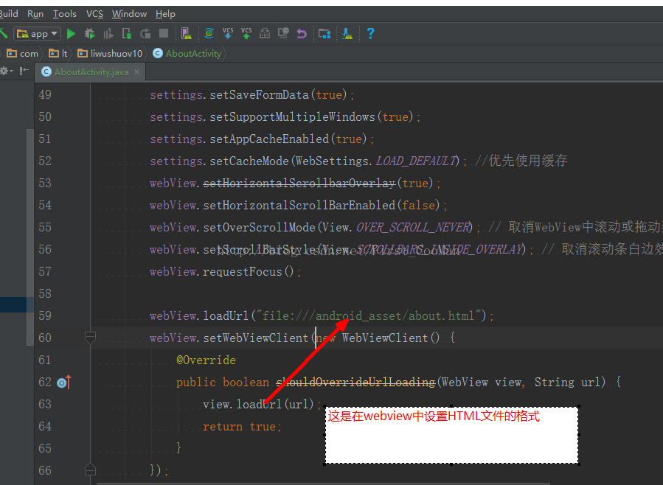Click the deprecated setHorizontalScrollbarOverlay method
Viewport: 663px width, 485px height.
click(x=299, y=183)
